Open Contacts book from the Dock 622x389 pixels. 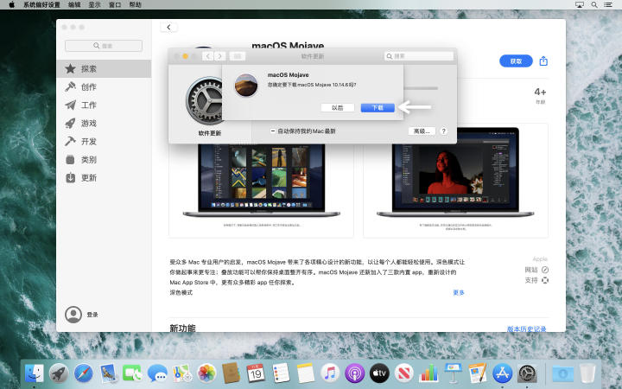[232, 373]
